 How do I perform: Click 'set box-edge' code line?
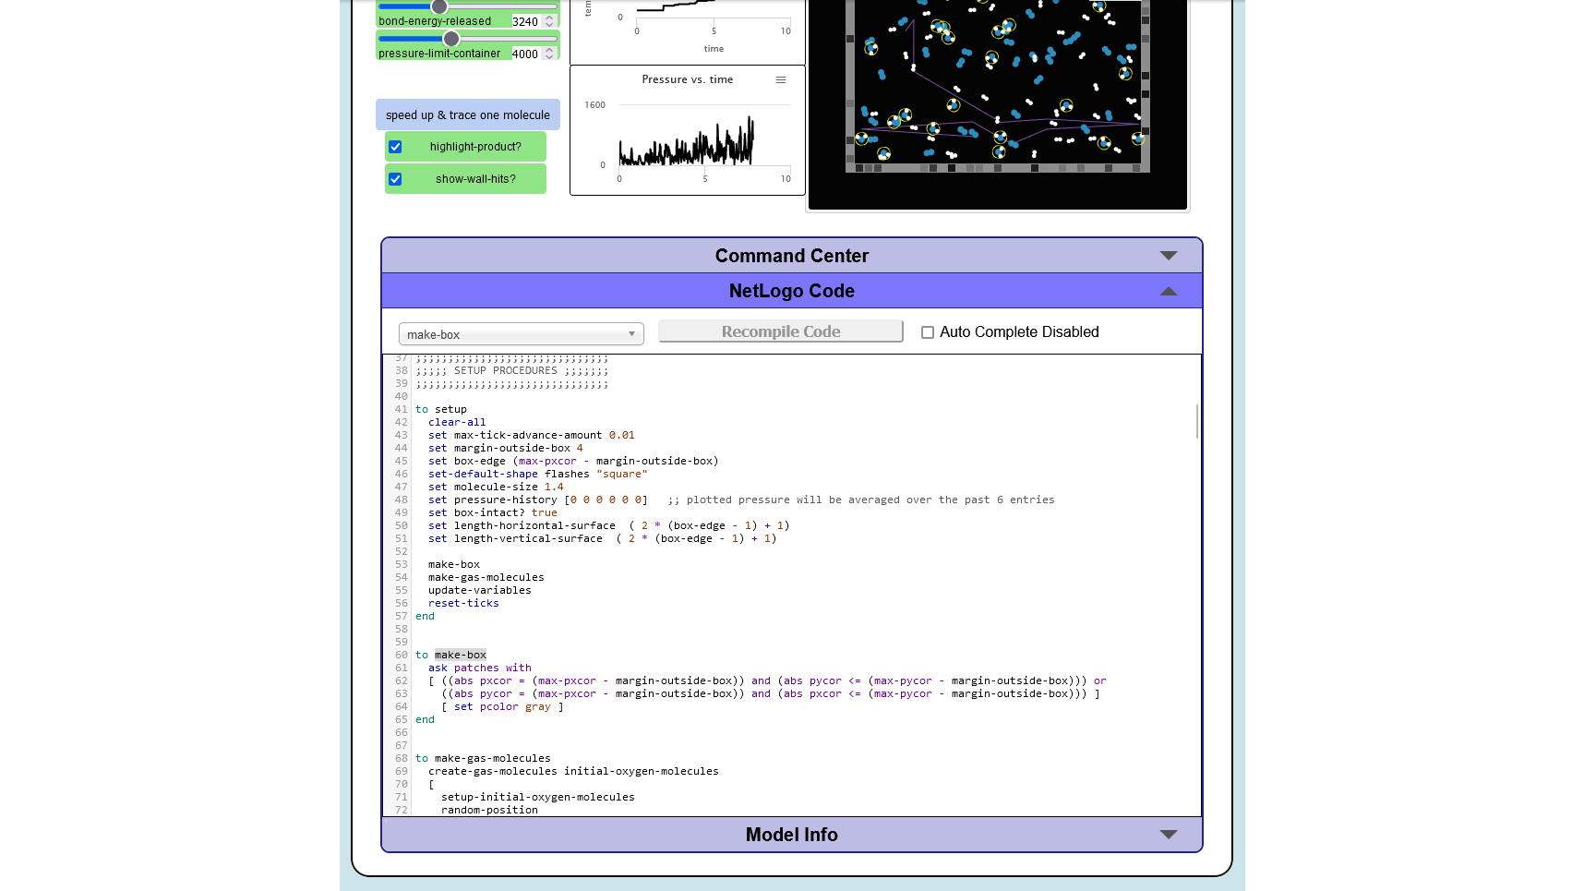coord(573,461)
